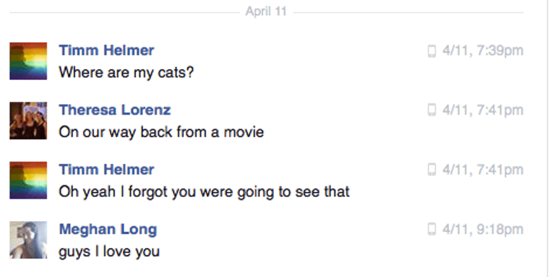Click Timm Helmer's rainbow avatar on first message
Viewport: 549px width, 277px height.
[x=28, y=61]
